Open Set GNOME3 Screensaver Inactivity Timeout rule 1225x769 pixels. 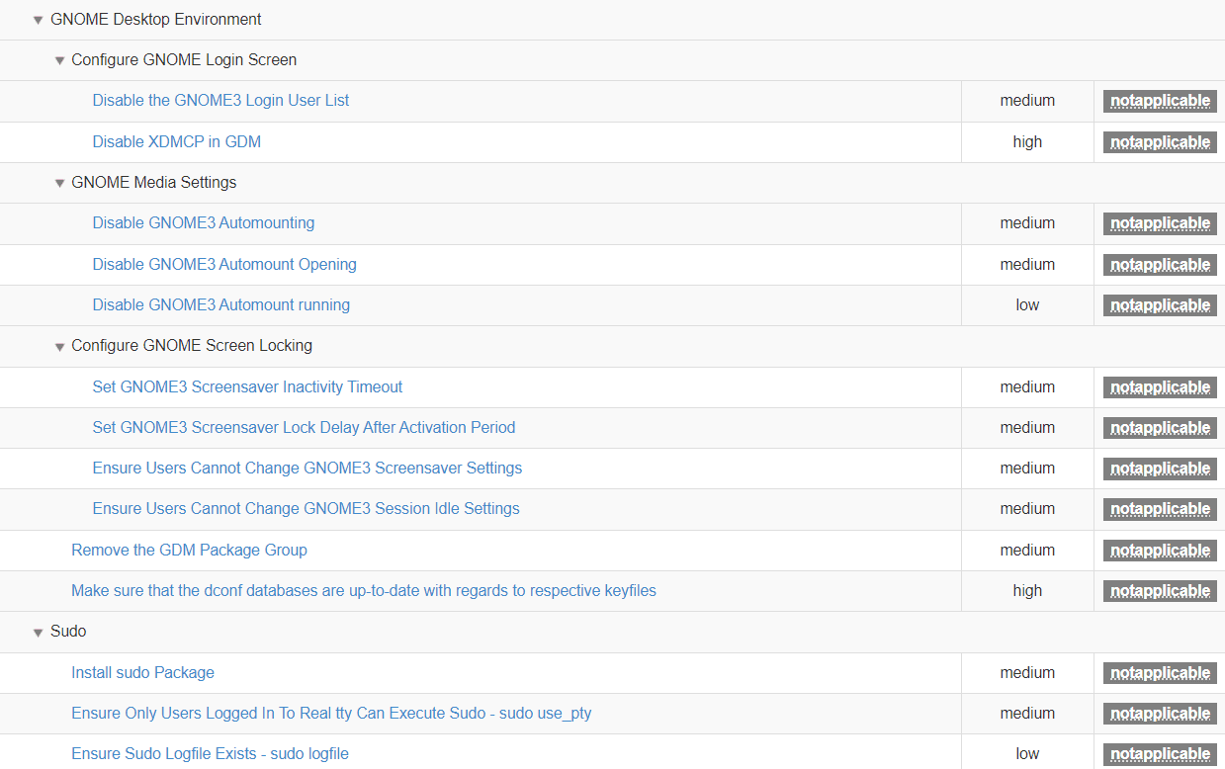pos(247,387)
